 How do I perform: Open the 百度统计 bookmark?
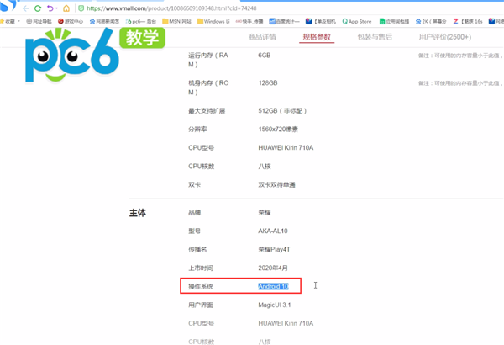[x=284, y=21]
